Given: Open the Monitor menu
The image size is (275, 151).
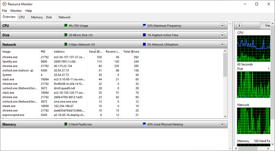Looking at the screenshot, I should pos(16,11).
